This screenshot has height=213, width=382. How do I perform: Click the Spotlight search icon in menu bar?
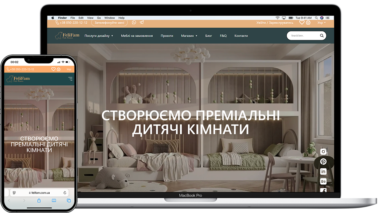click(x=316, y=18)
